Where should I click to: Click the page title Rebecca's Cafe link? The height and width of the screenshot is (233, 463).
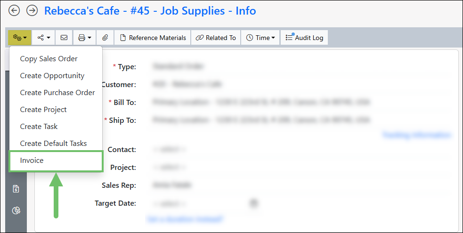point(150,11)
